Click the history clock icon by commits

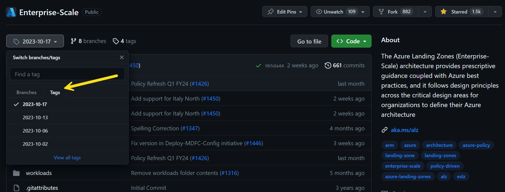pyautogui.click(x=328, y=65)
